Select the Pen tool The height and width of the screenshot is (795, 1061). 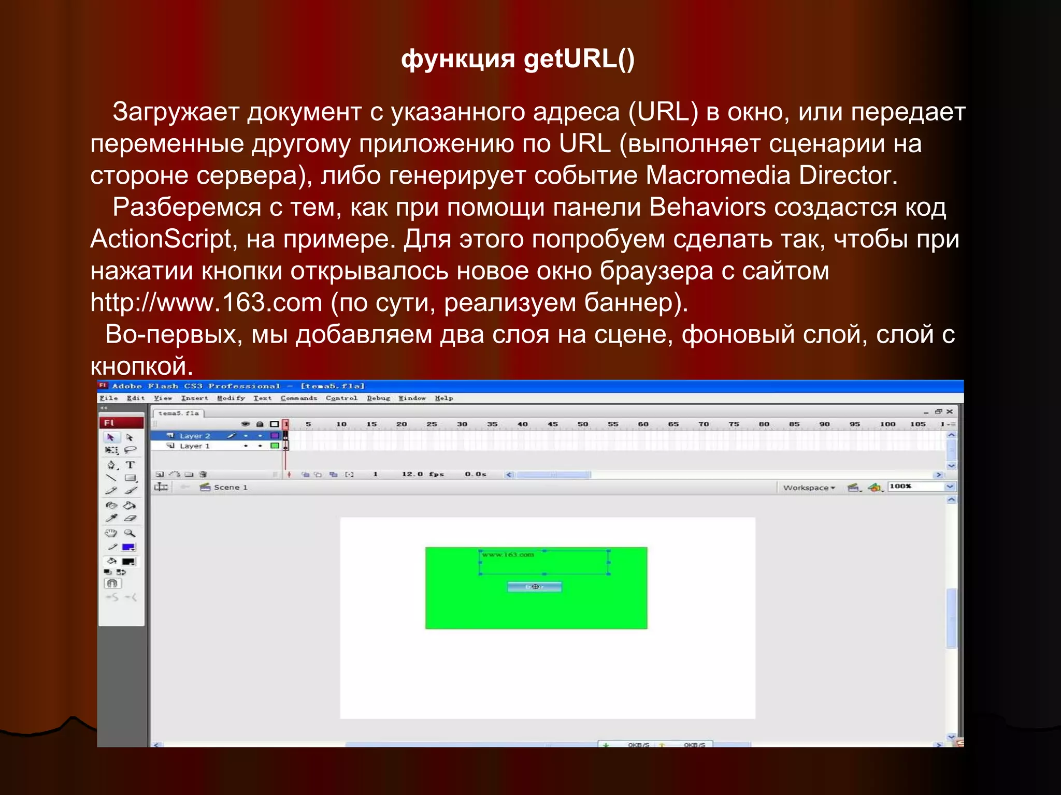click(111, 465)
